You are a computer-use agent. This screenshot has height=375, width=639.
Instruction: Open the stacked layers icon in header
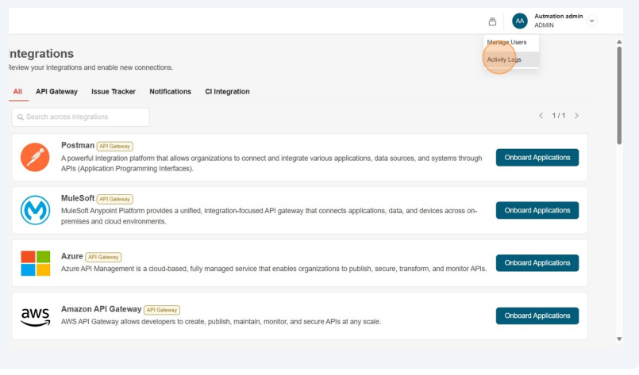tap(492, 21)
